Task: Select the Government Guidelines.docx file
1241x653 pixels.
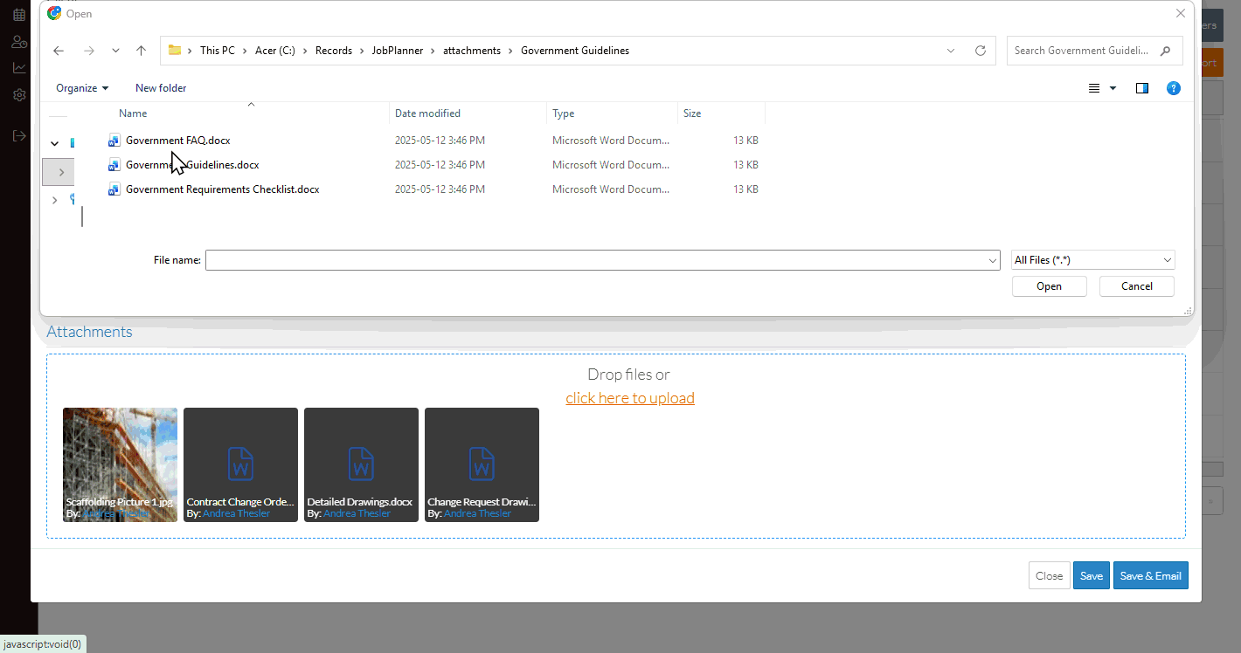Action: (x=192, y=165)
